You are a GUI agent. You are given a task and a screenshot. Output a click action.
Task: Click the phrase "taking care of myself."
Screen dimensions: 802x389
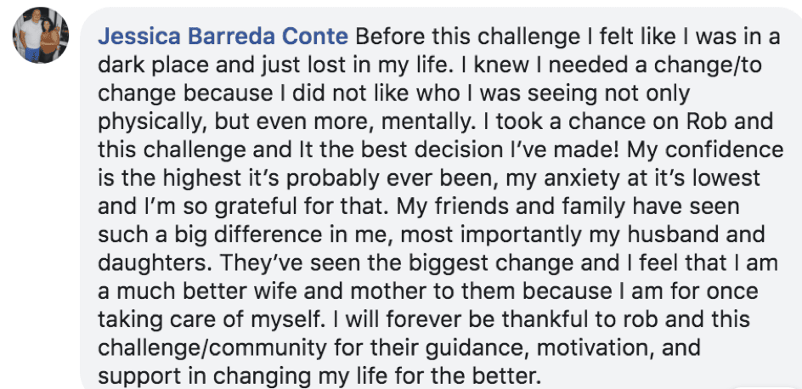pos(212,319)
